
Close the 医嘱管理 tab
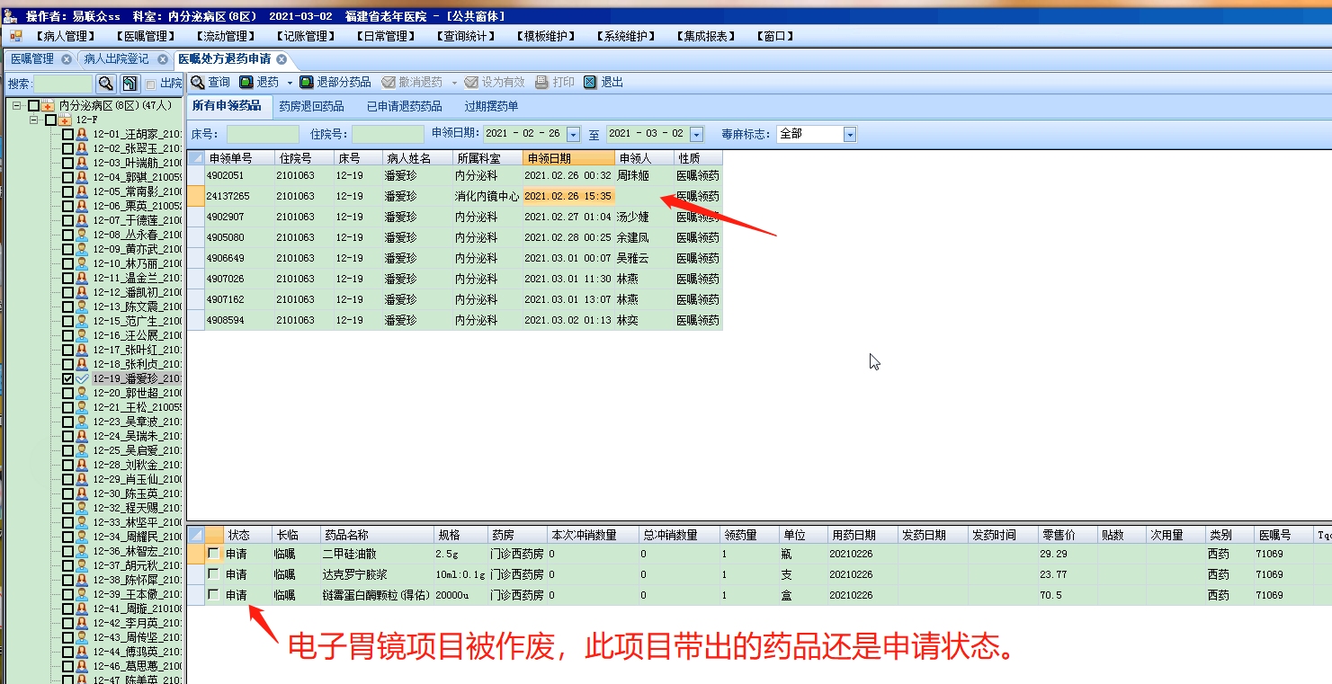tap(67, 59)
